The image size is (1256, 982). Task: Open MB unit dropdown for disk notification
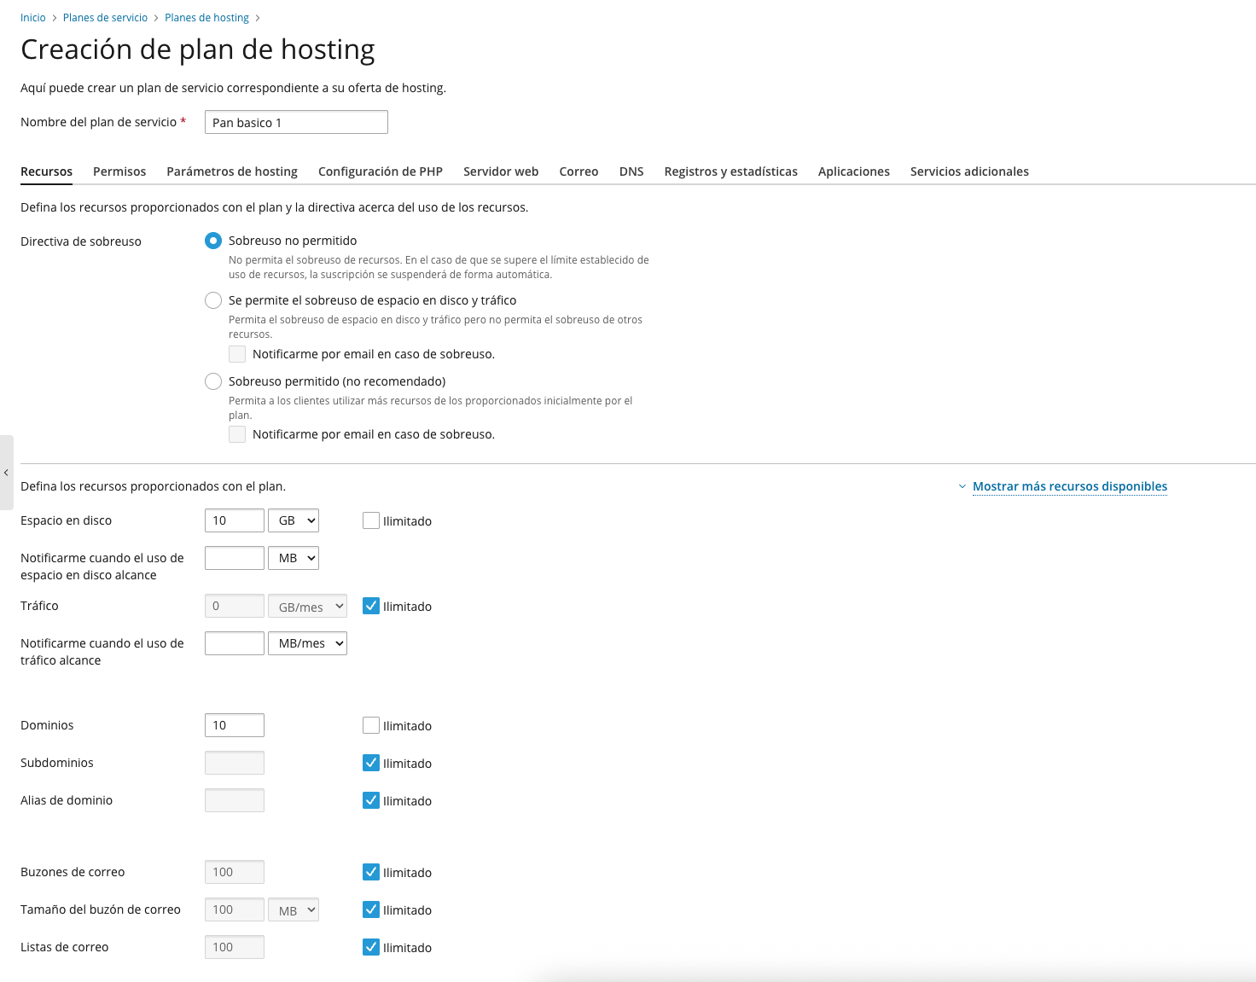[x=293, y=558]
